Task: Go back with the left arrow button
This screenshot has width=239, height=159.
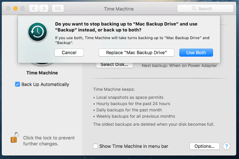Action: (x=34, y=8)
